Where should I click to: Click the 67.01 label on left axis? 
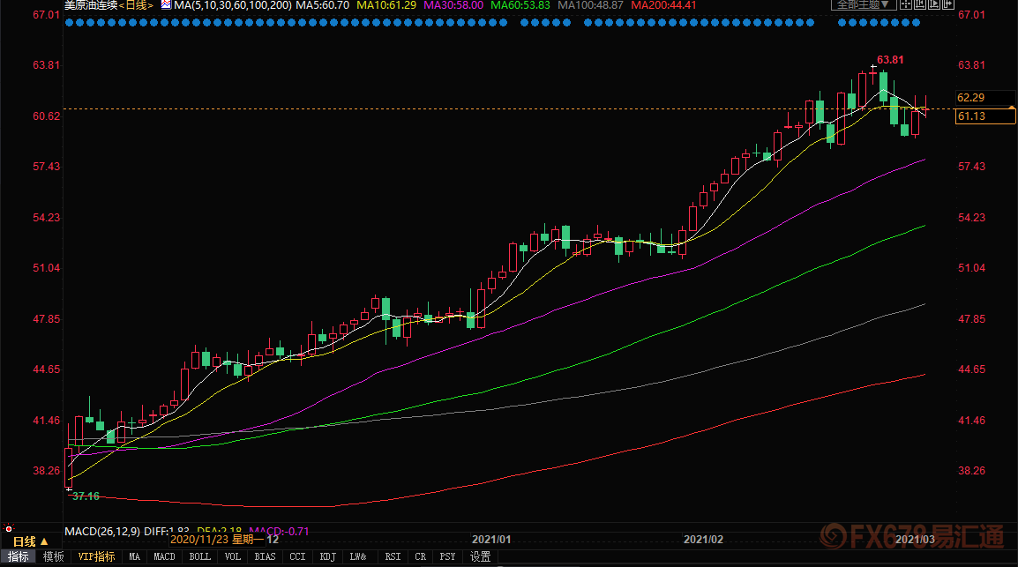point(46,15)
